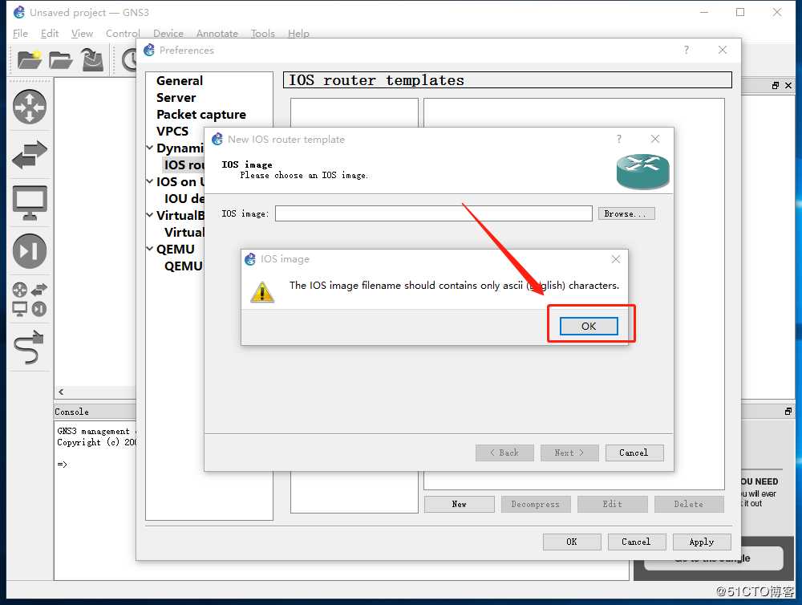Close the New IOS router template dialog
The height and width of the screenshot is (605, 802).
pyautogui.click(x=655, y=140)
